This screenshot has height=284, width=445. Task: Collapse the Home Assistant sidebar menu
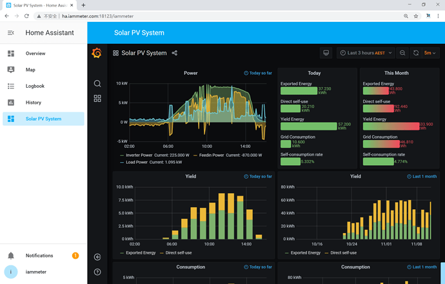click(11, 33)
